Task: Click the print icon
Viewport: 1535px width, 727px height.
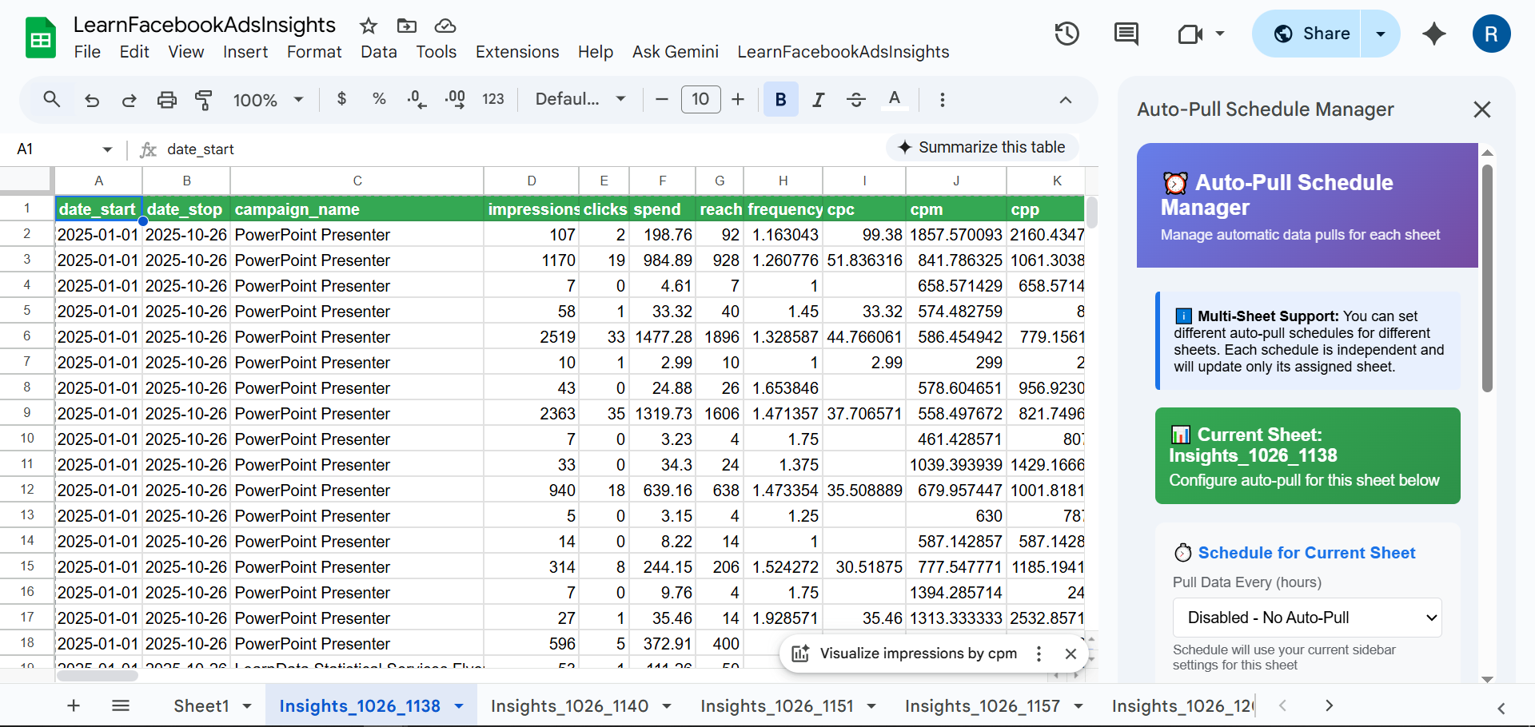Action: [x=166, y=100]
